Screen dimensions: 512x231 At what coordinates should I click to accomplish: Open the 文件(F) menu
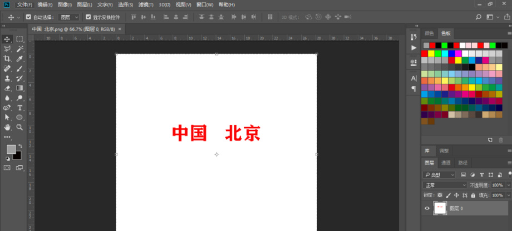[25, 5]
